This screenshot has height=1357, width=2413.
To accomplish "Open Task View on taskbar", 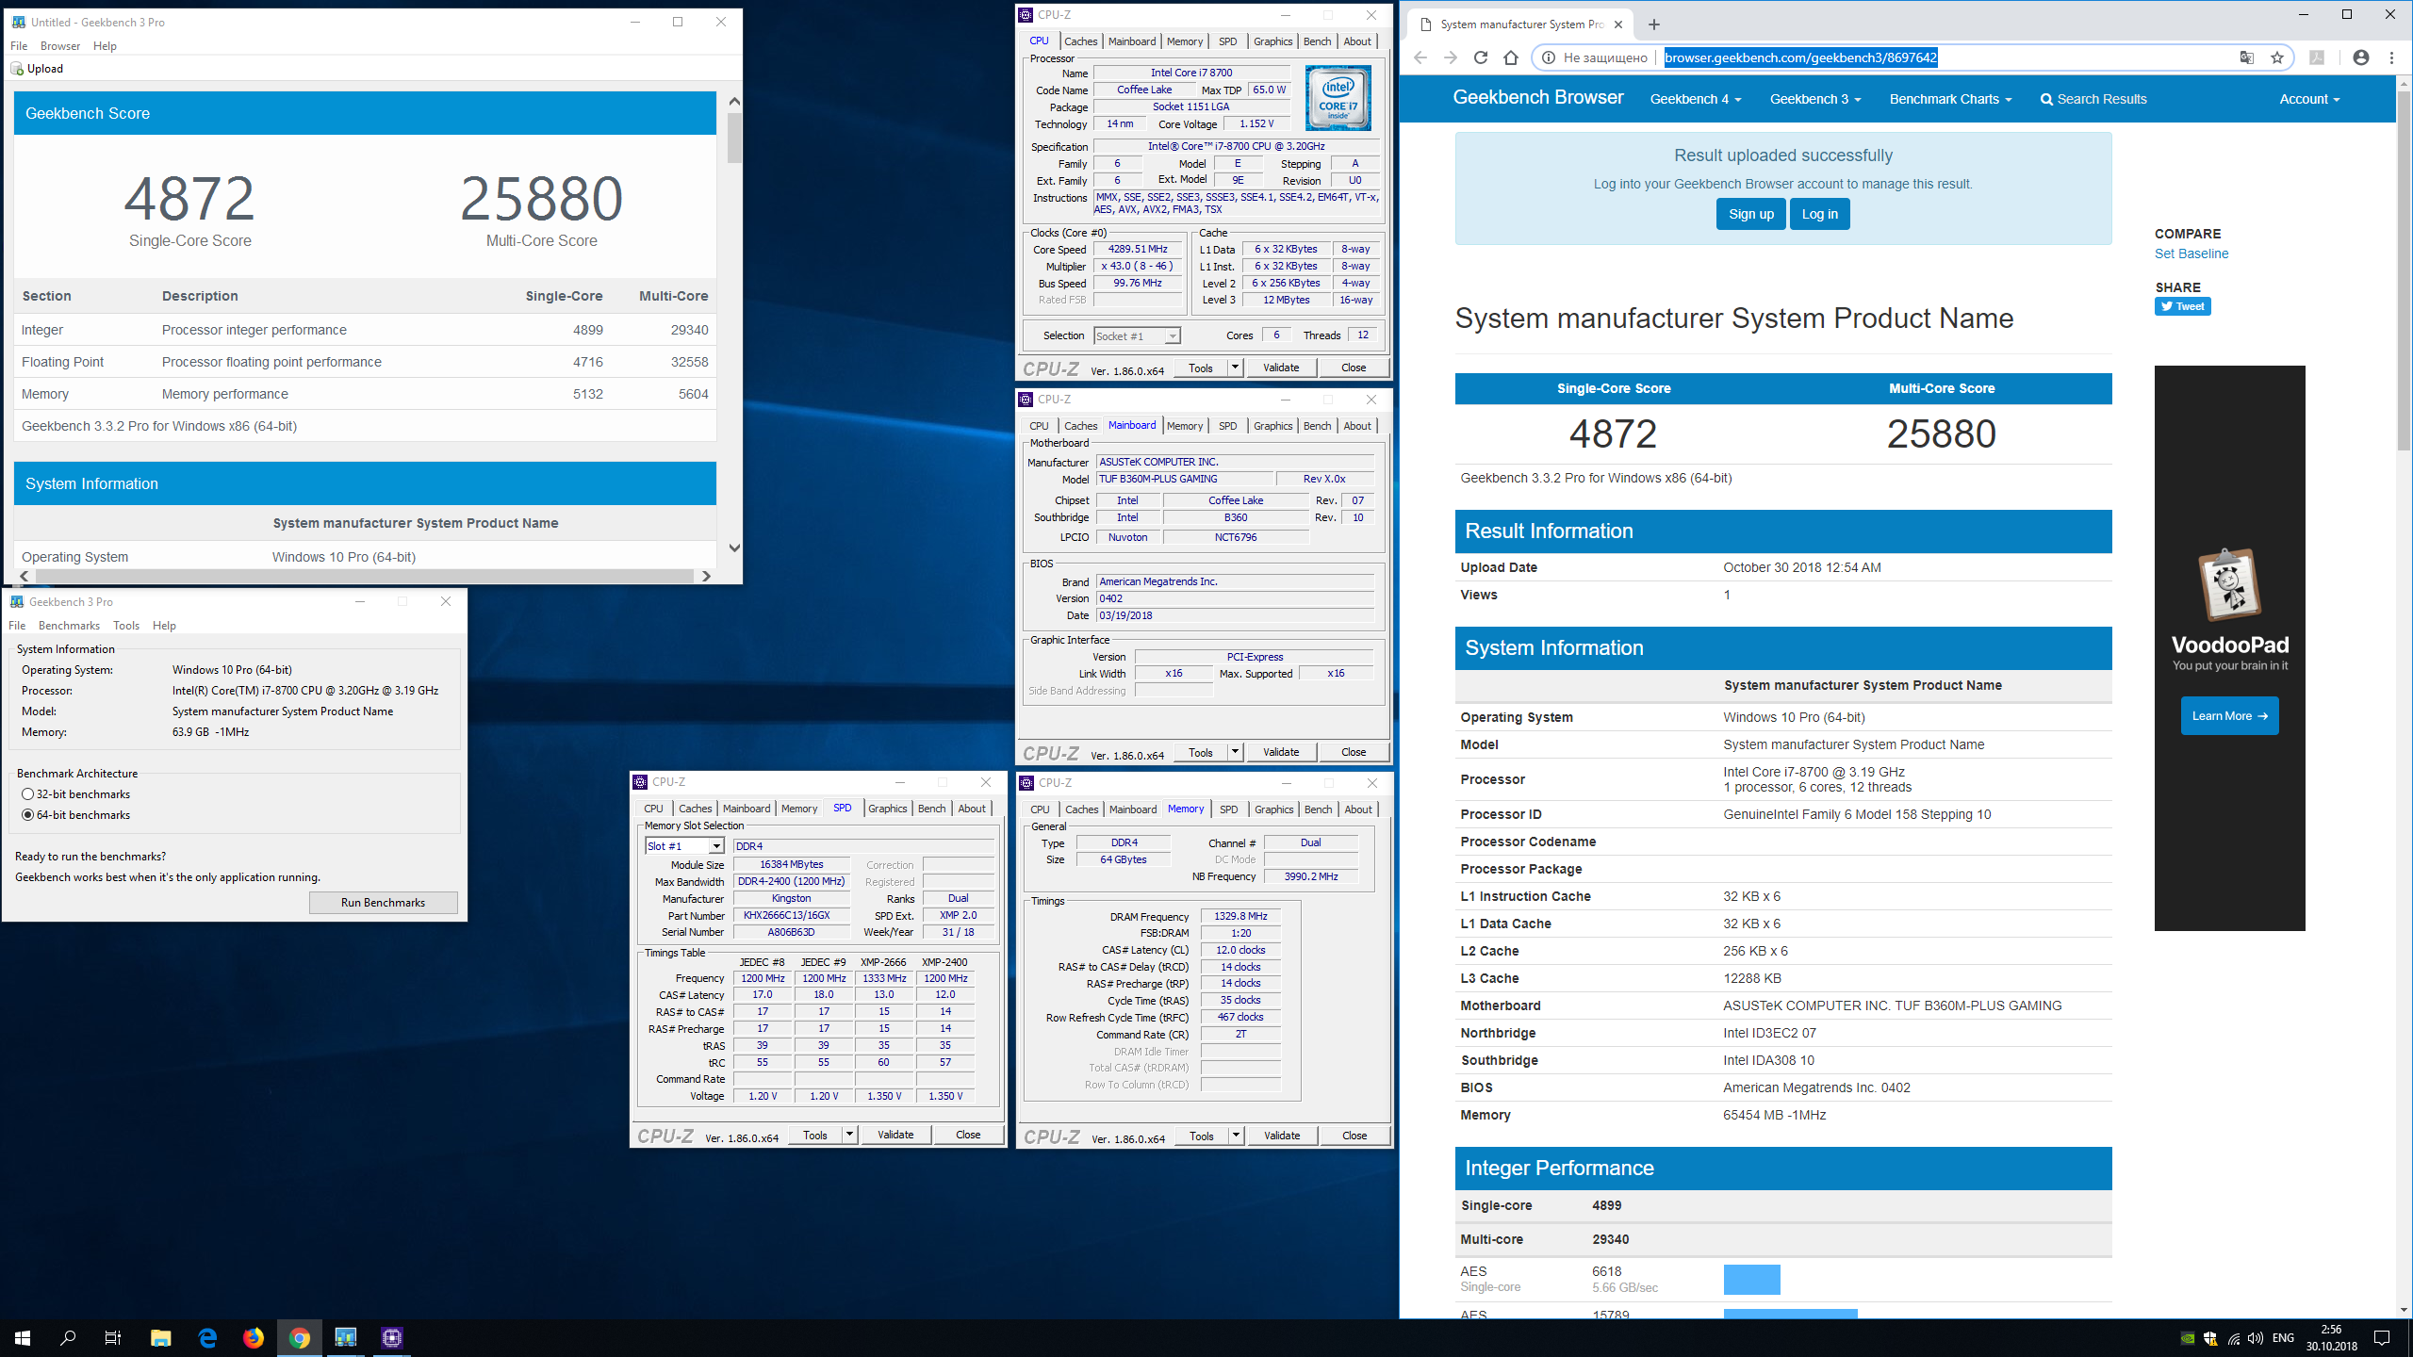I will point(113,1337).
